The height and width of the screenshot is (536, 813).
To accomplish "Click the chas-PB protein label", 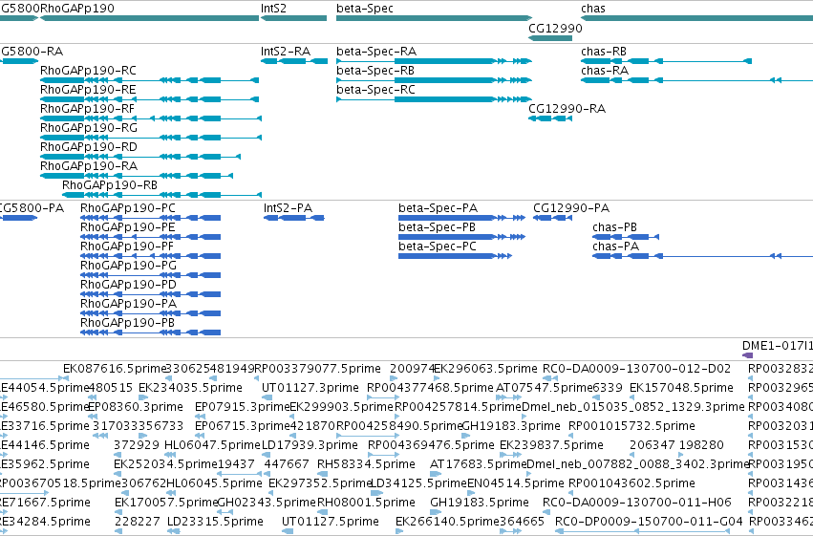I will click(614, 227).
